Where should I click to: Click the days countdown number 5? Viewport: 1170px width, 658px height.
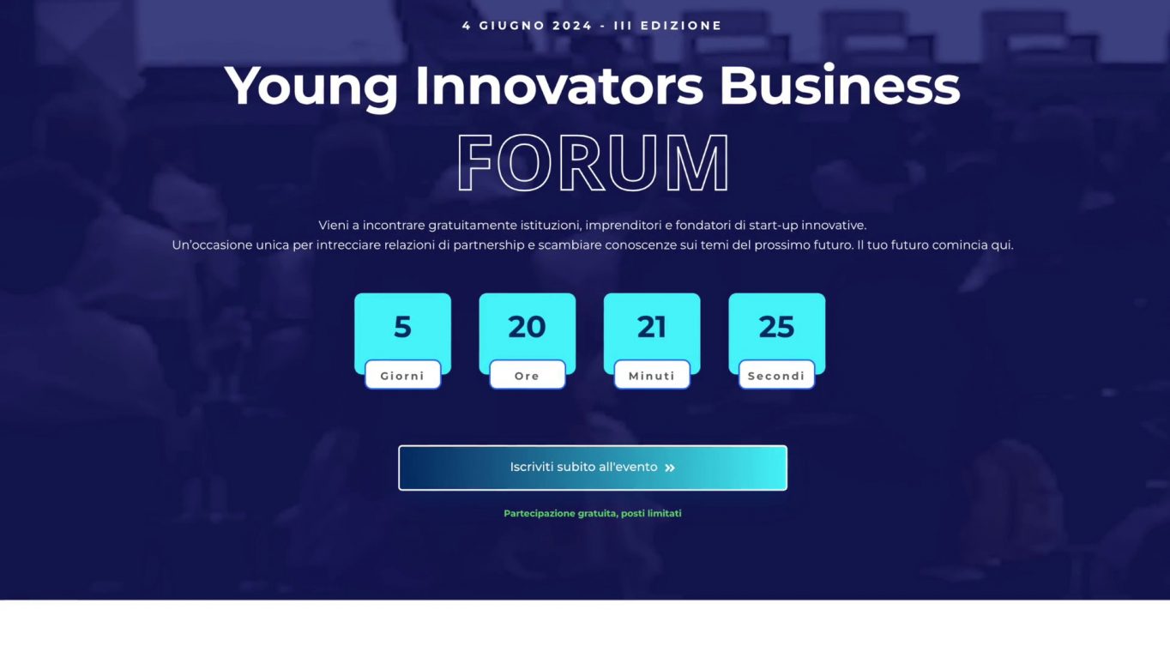coord(402,327)
